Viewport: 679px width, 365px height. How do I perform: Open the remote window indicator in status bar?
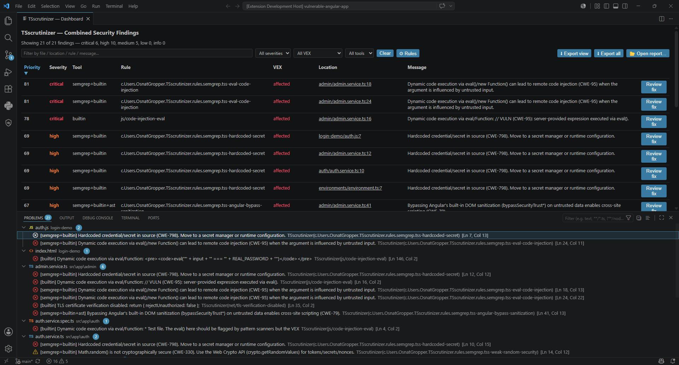click(x=6, y=361)
